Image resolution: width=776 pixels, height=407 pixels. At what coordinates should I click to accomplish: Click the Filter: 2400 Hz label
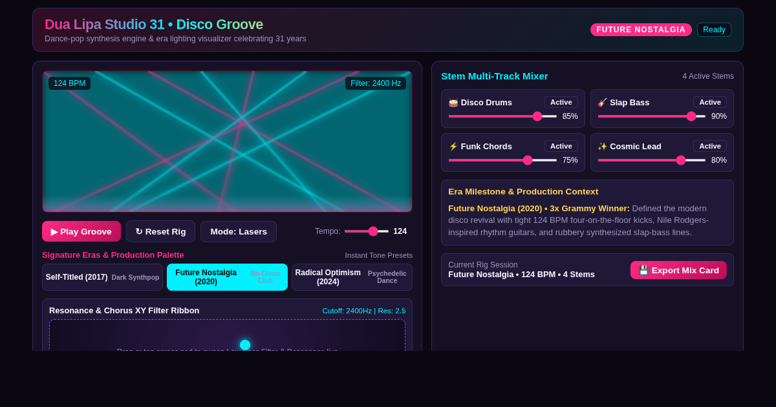coord(376,83)
